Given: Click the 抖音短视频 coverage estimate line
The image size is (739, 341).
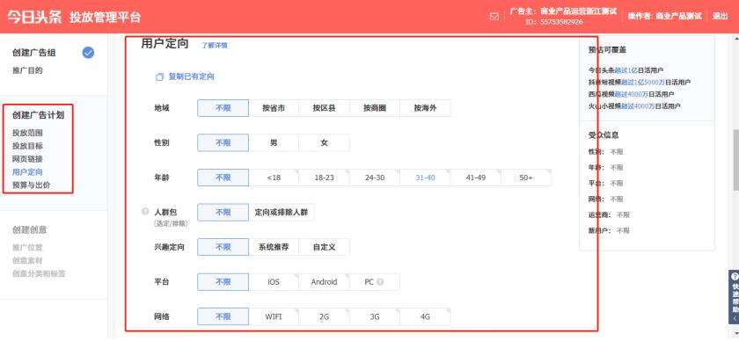Looking at the screenshot, I should tap(640, 83).
